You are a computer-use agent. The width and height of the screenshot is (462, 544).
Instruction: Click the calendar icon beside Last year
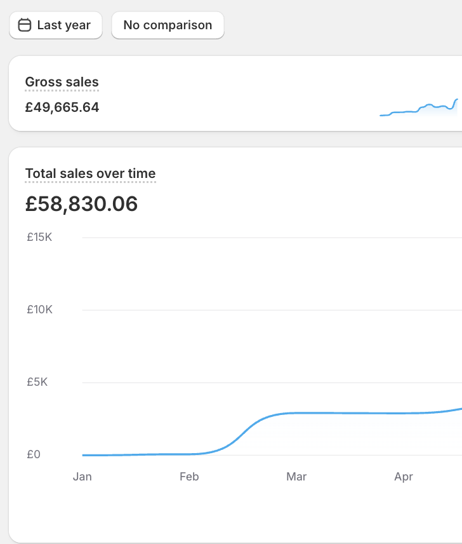pyautogui.click(x=25, y=25)
